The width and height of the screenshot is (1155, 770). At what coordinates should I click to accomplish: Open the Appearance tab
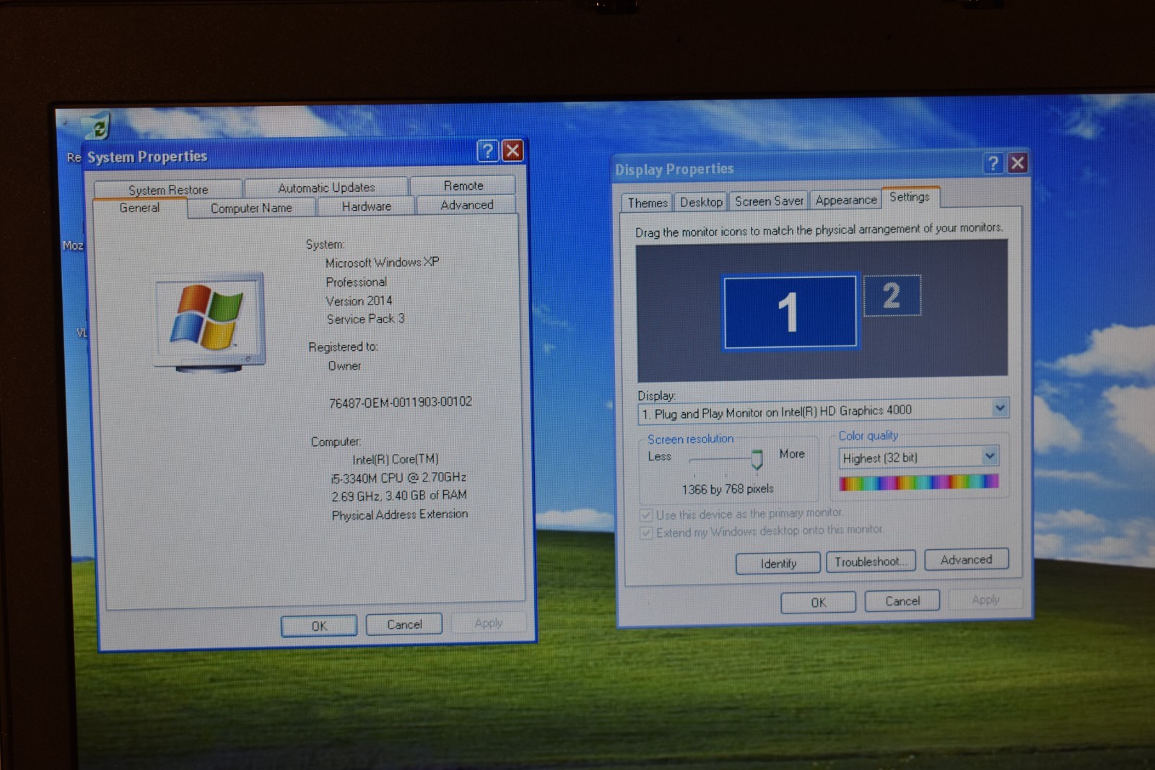(846, 200)
